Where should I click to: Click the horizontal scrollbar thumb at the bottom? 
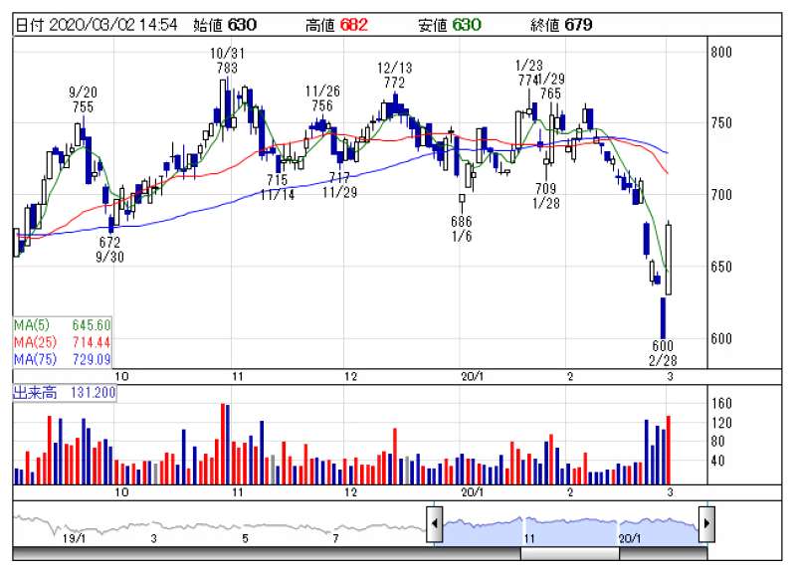570,553
